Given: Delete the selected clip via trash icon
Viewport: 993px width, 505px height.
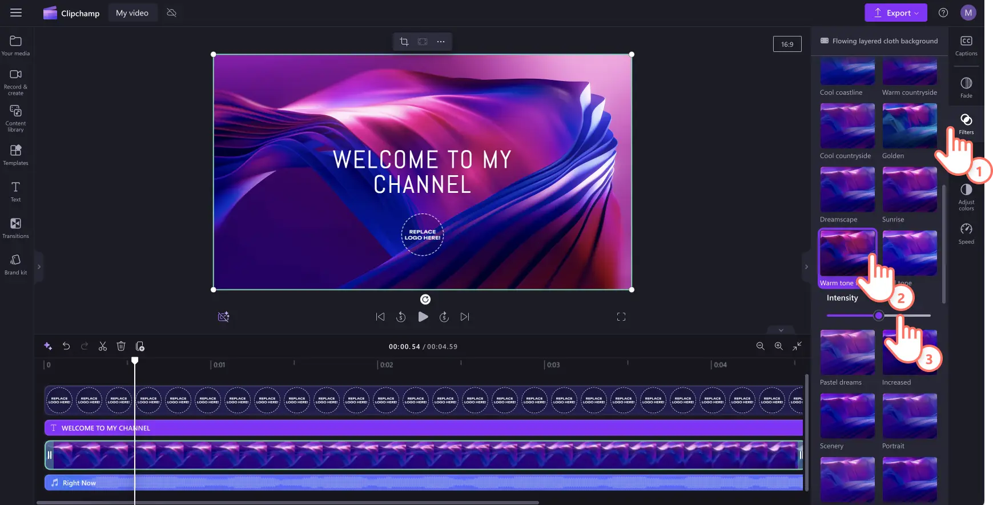Looking at the screenshot, I should (121, 346).
